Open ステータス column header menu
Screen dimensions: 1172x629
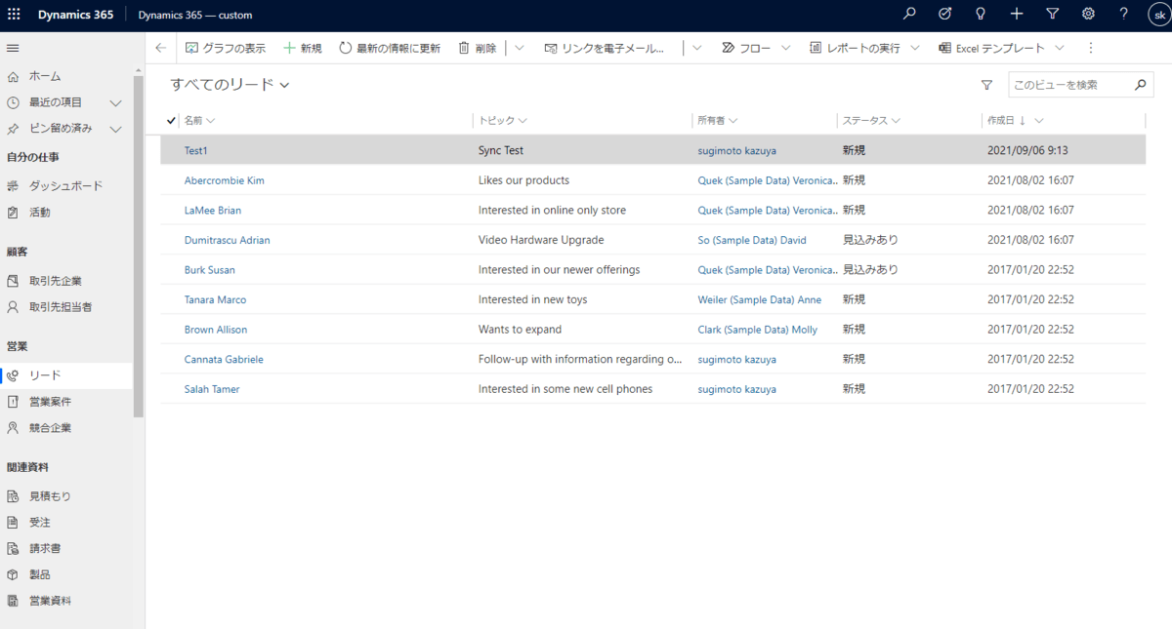pos(871,120)
